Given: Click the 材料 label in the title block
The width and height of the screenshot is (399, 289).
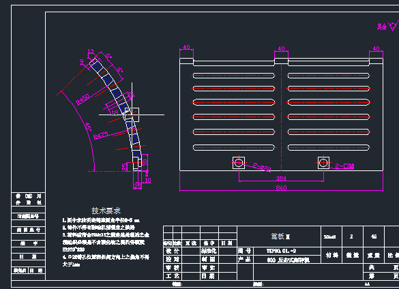Looking at the screenshot, I should (331, 255).
